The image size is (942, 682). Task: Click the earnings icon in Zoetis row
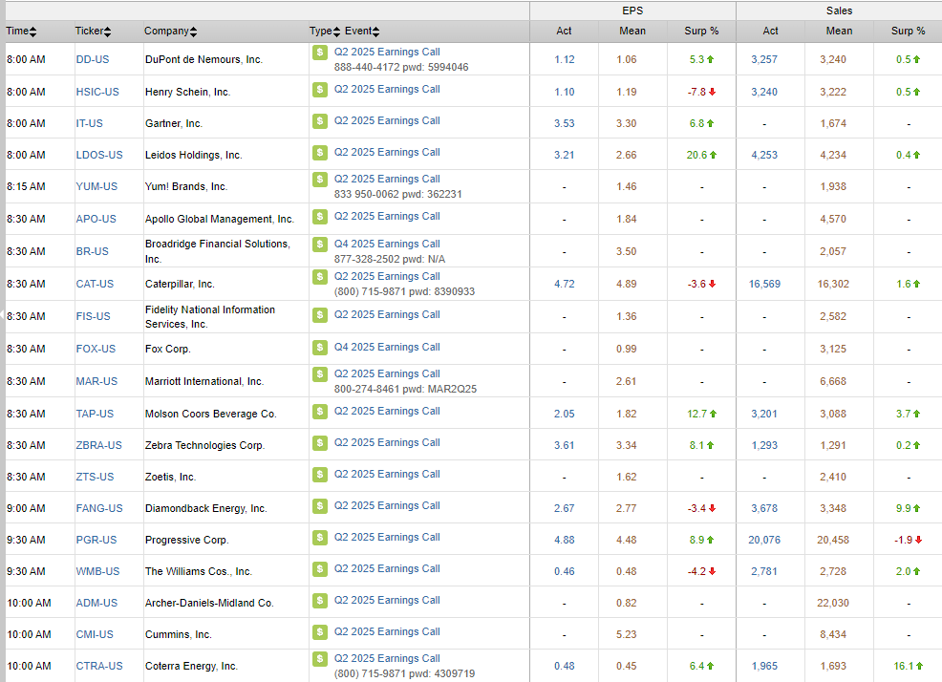coord(320,475)
